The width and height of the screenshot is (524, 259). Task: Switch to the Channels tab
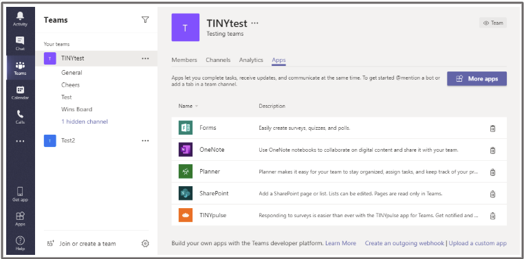tap(218, 60)
